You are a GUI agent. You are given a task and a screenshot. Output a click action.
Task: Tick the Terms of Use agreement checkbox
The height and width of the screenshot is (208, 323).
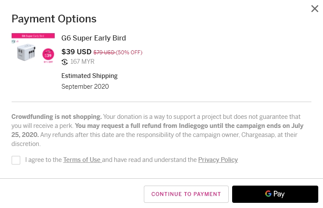pos(16,160)
